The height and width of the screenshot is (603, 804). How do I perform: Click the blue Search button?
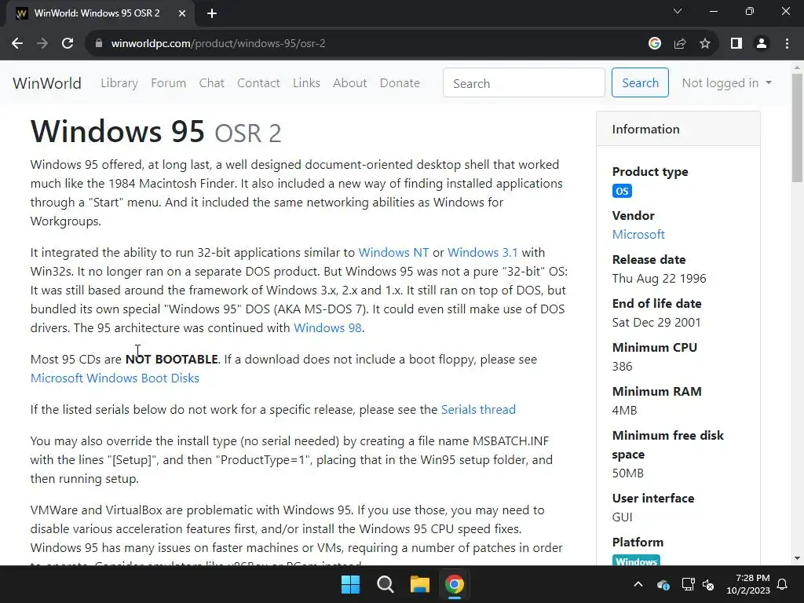640,82
